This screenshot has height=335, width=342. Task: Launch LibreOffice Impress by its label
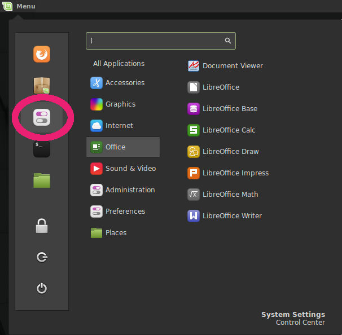pyautogui.click(x=235, y=173)
